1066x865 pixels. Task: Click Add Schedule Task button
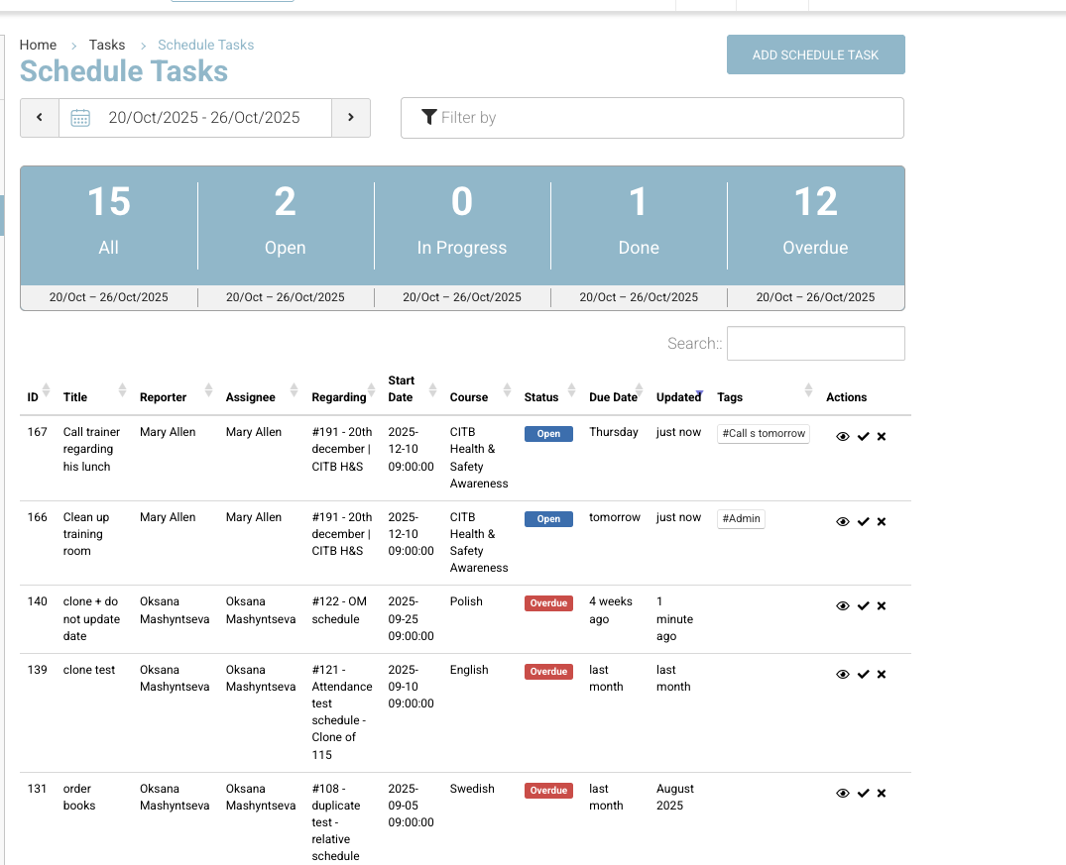tap(815, 54)
